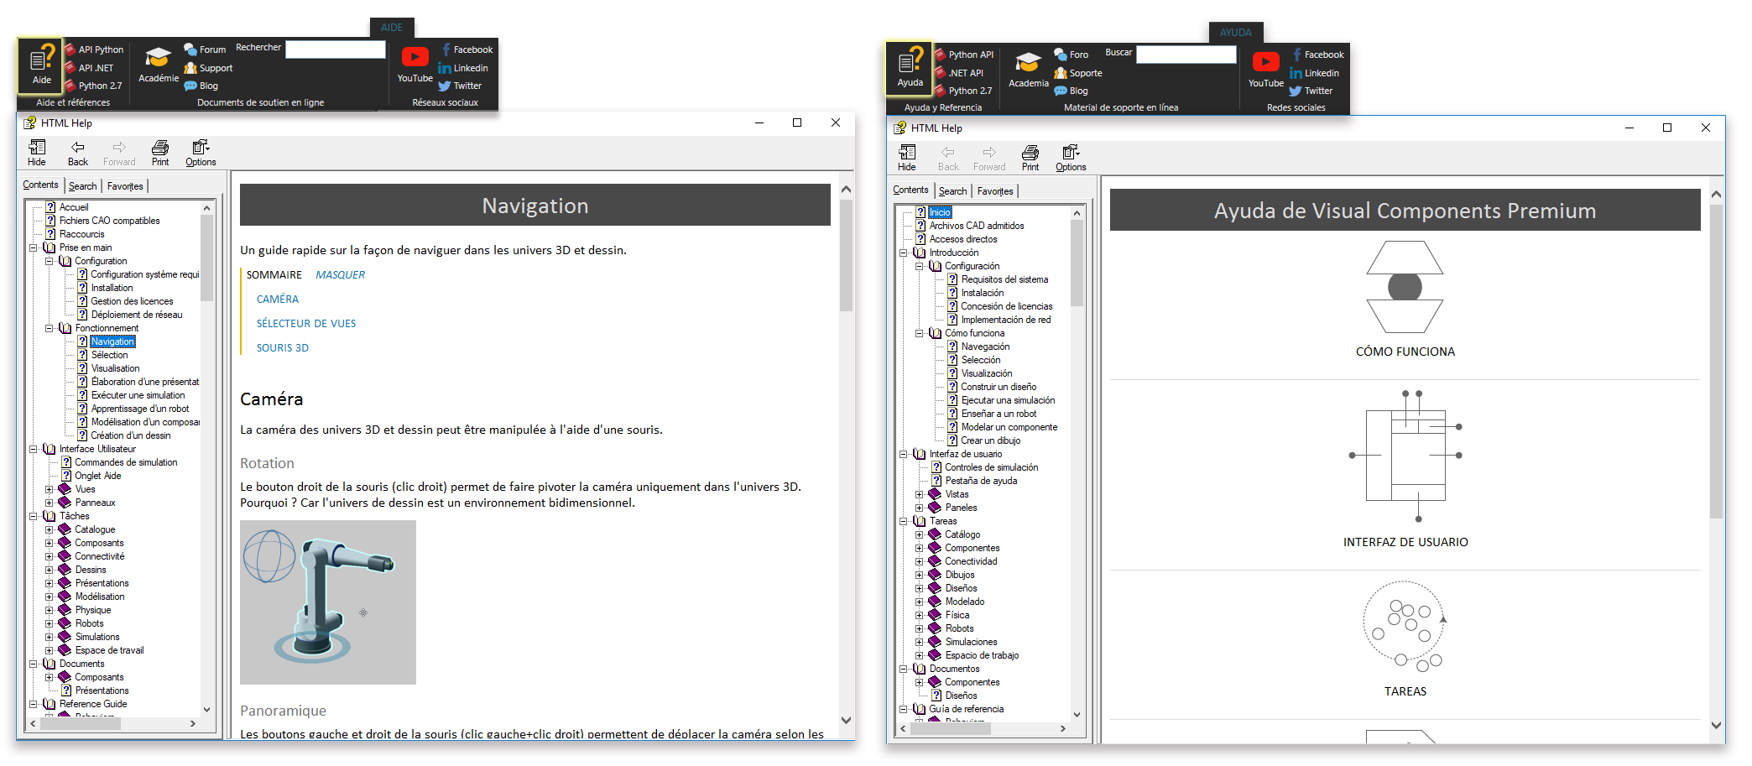Jump to SOURIS 3D section link
Image resolution: width=1752 pixels, height=766 pixels.
point(283,348)
